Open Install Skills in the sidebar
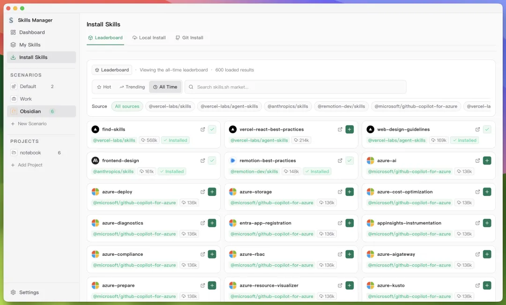This screenshot has height=305, width=506. [41, 57]
